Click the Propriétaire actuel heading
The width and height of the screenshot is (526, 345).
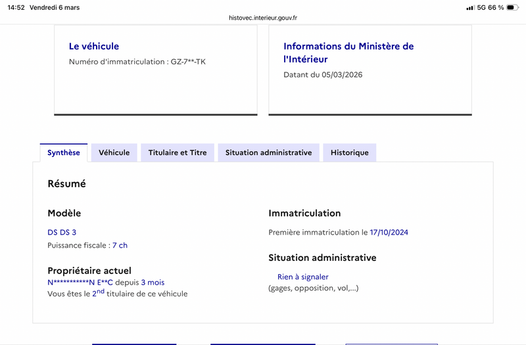point(89,271)
